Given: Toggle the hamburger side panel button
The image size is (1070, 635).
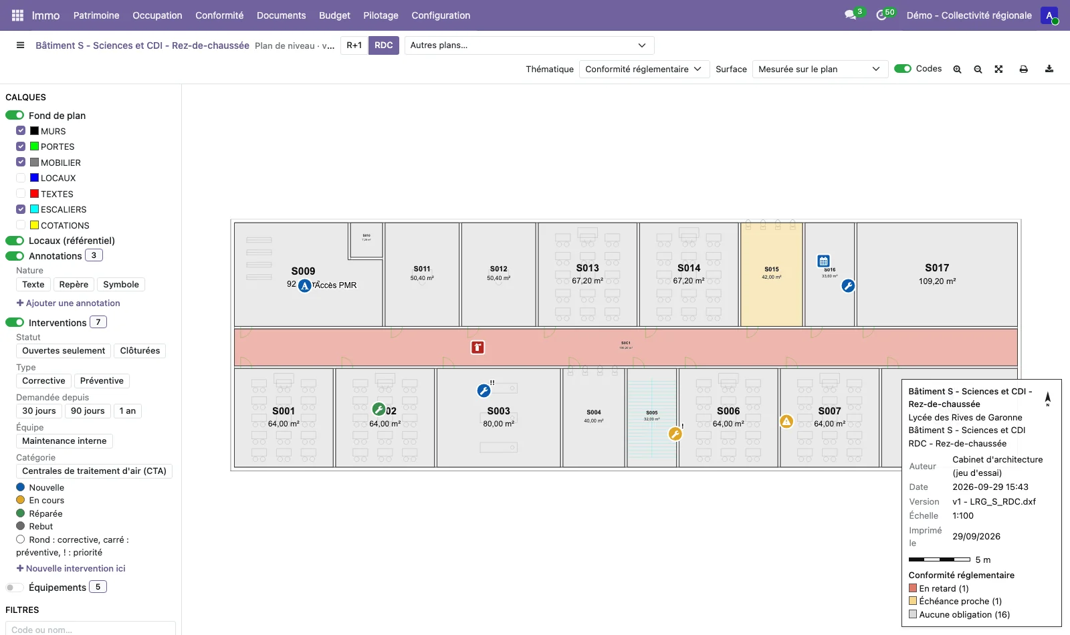Looking at the screenshot, I should point(21,45).
